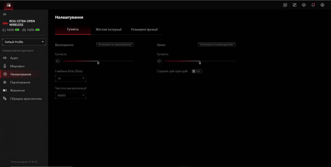Image resolution: width=331 pixels, height=167 pixels.
Task: Reset playback with Встановити за замовчуванням button
Action: 115,45
